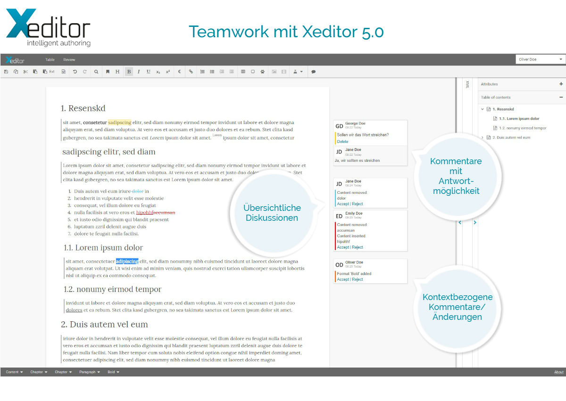Insert a table using the table icon

point(242,71)
